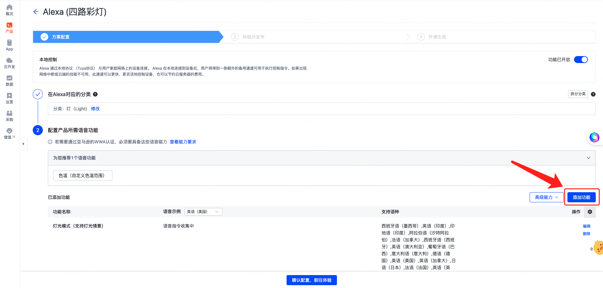Click the step 2 number circle

[38, 130]
